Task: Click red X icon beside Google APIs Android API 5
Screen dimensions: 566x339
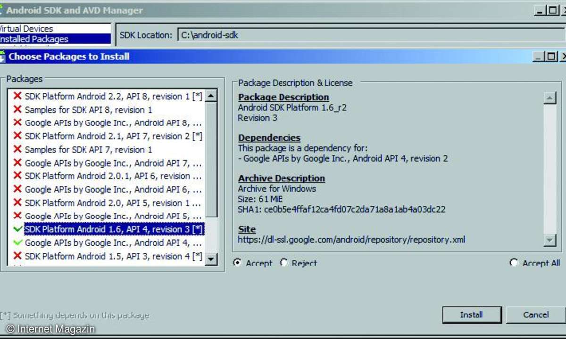Action: 17,216
